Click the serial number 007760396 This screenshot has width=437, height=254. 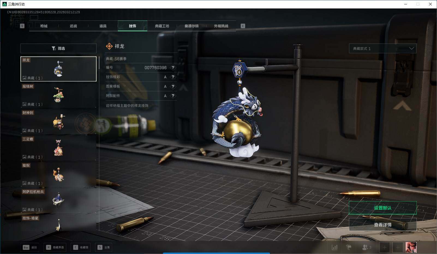pyautogui.click(x=155, y=68)
